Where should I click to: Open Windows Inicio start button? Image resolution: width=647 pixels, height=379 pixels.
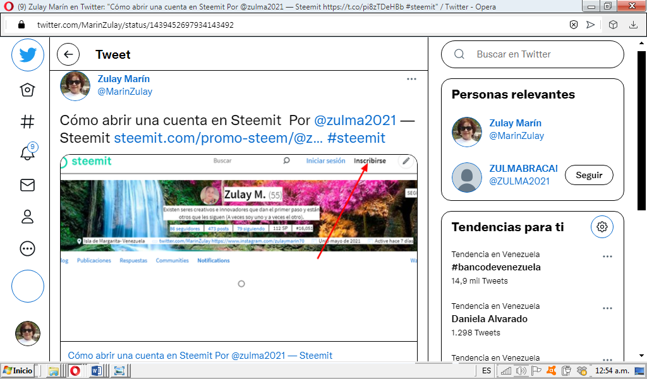click(x=17, y=371)
